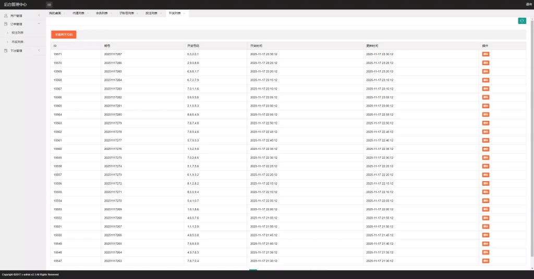Close the 子账号列表 tab
This screenshot has width=534, height=279.
point(137,13)
